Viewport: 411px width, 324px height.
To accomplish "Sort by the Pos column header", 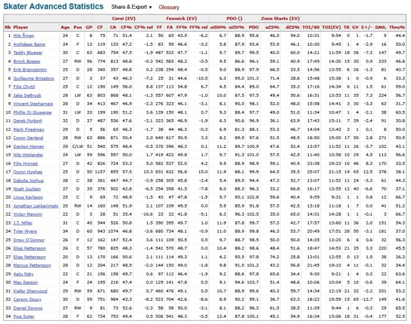I will pyautogui.click(x=78, y=27).
